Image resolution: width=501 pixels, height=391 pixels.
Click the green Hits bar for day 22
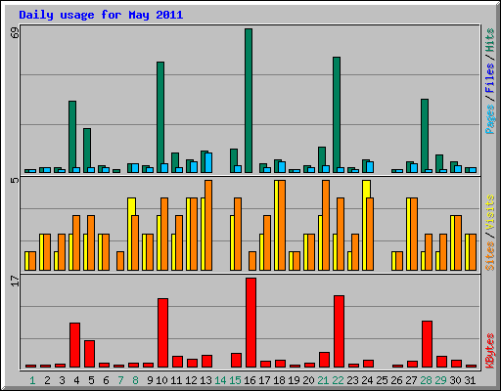point(337,114)
